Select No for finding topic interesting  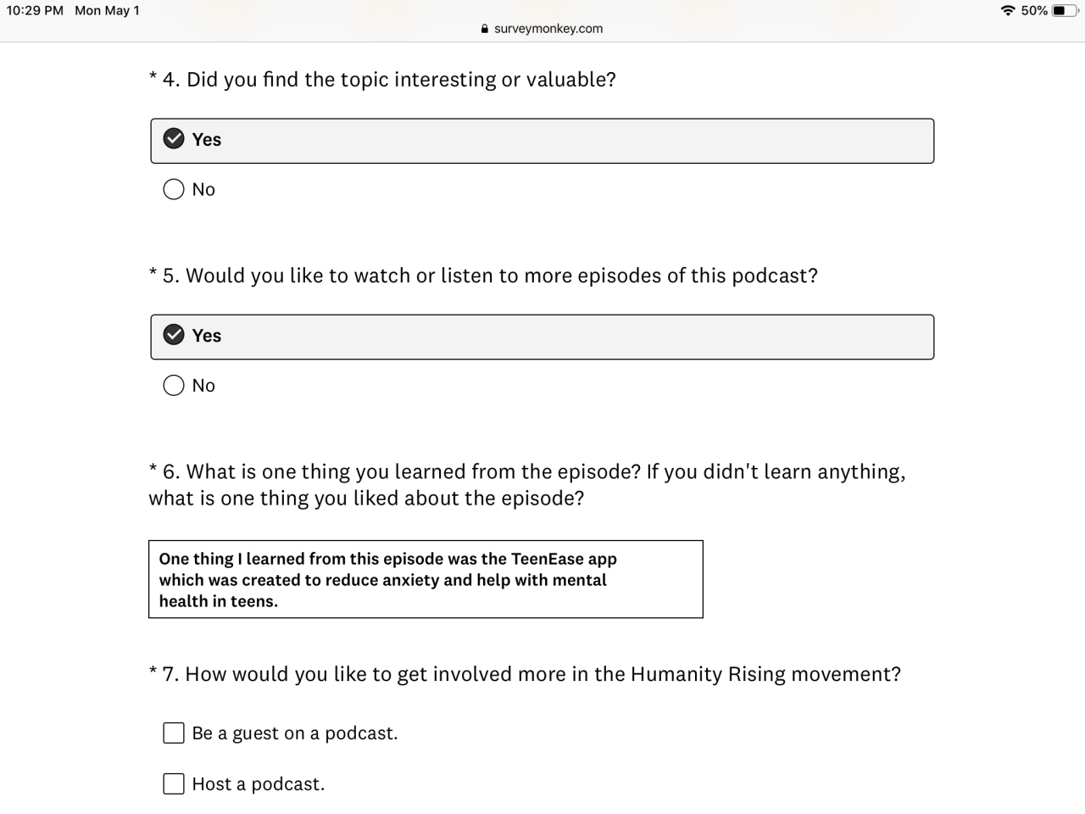(174, 189)
